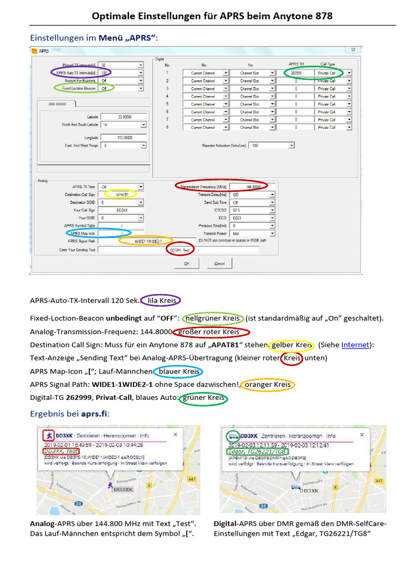This screenshot has height=561, width=420.
Task: Expand the Support For Roaming dropdown
Action: [141, 81]
